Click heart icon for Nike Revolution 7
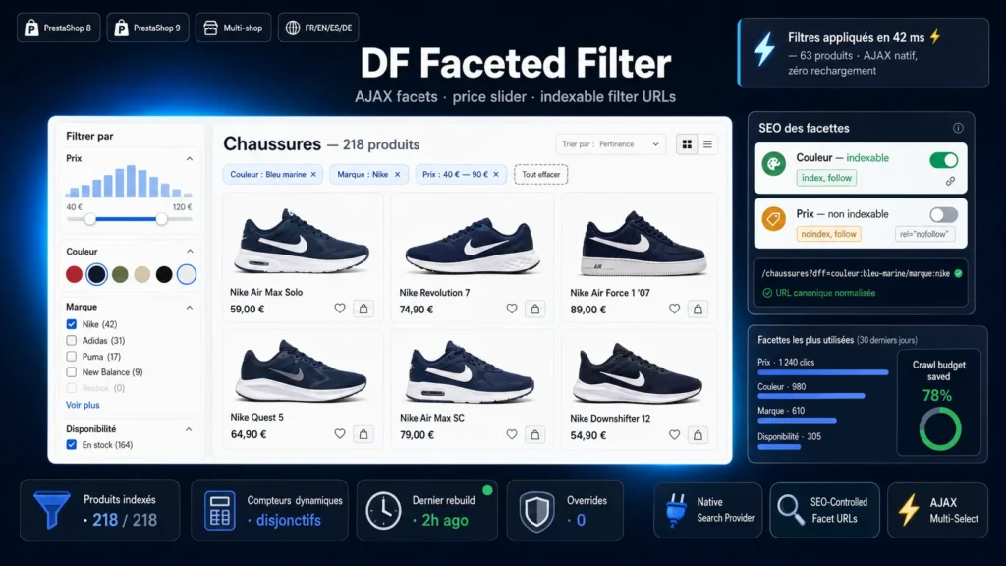 coord(511,309)
